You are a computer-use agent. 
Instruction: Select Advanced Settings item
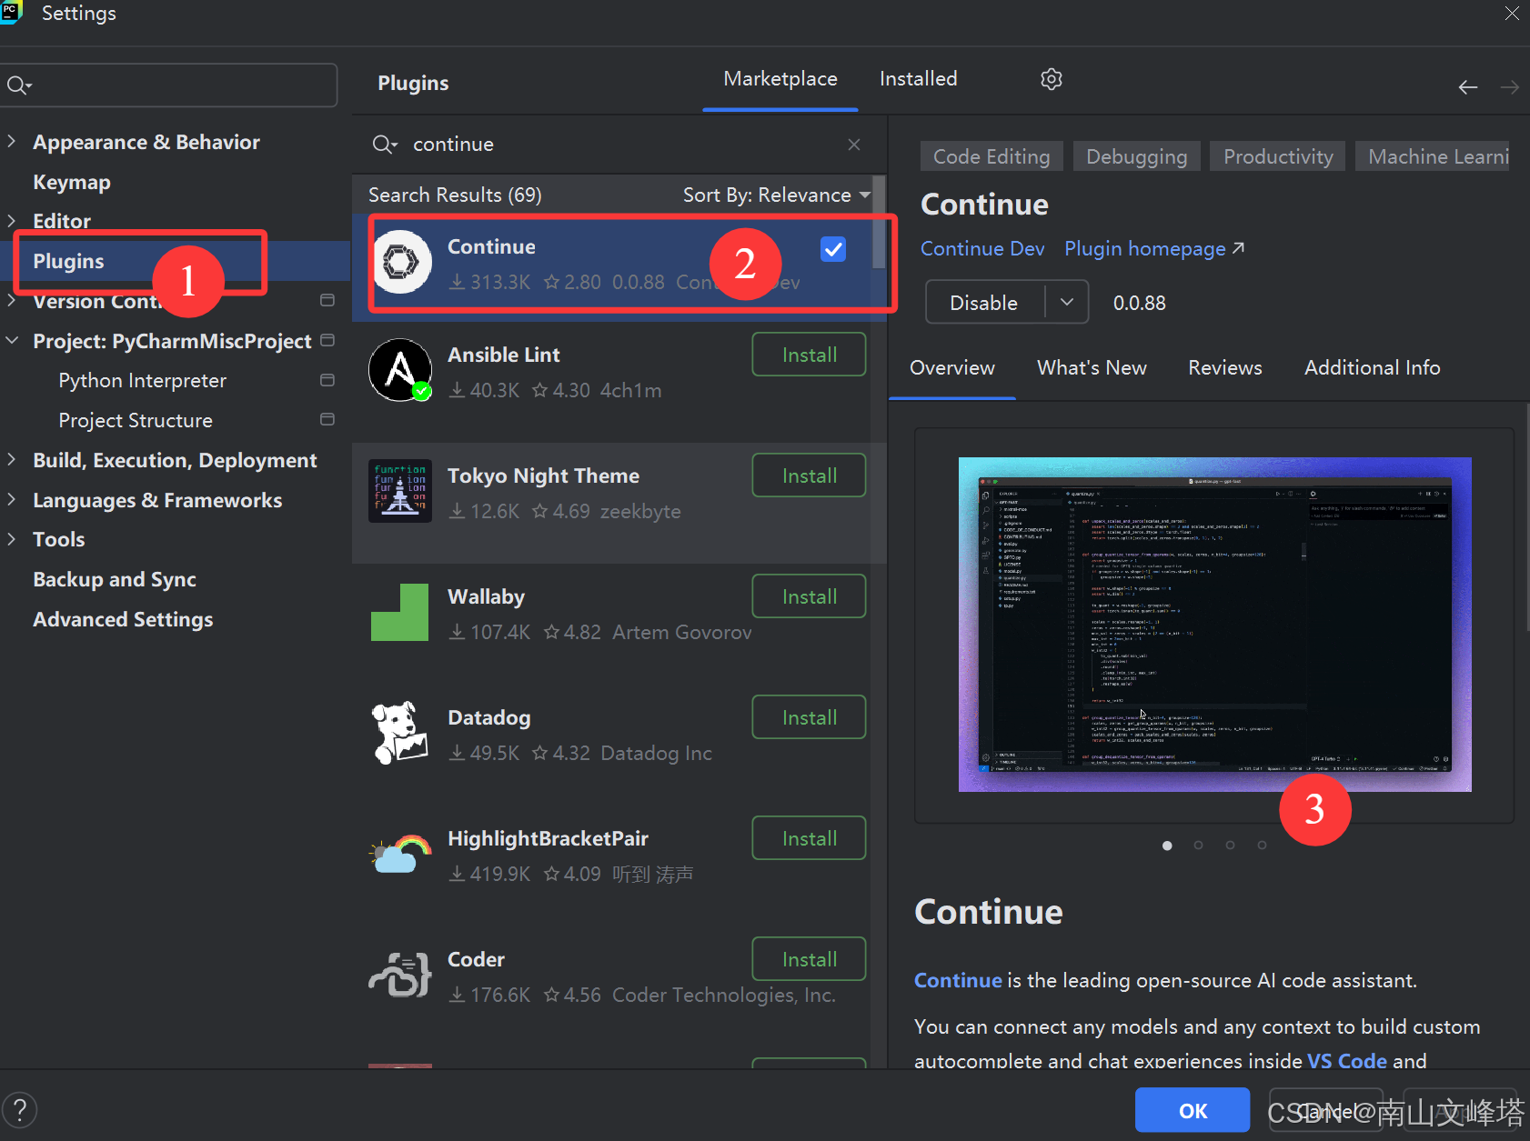pyautogui.click(x=123, y=619)
